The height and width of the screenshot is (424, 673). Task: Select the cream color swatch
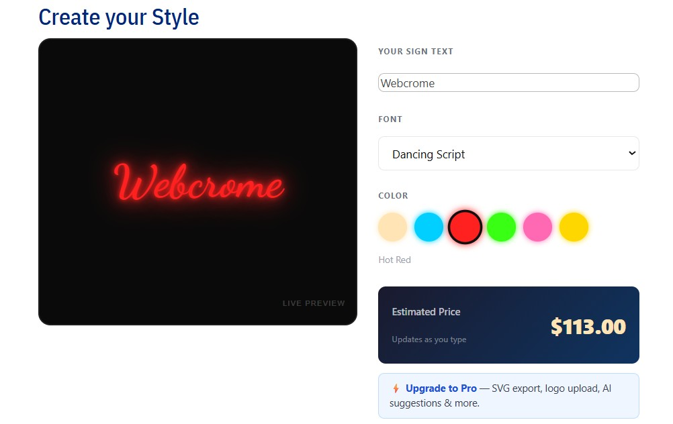(392, 227)
